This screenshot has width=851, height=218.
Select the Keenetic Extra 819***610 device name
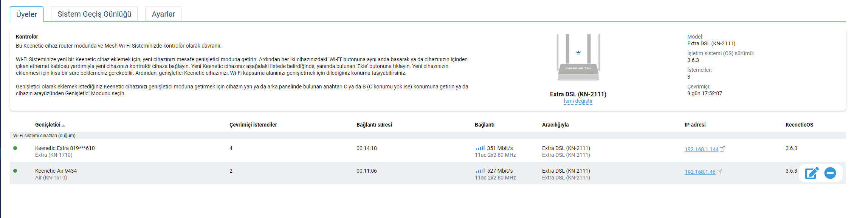(x=65, y=148)
